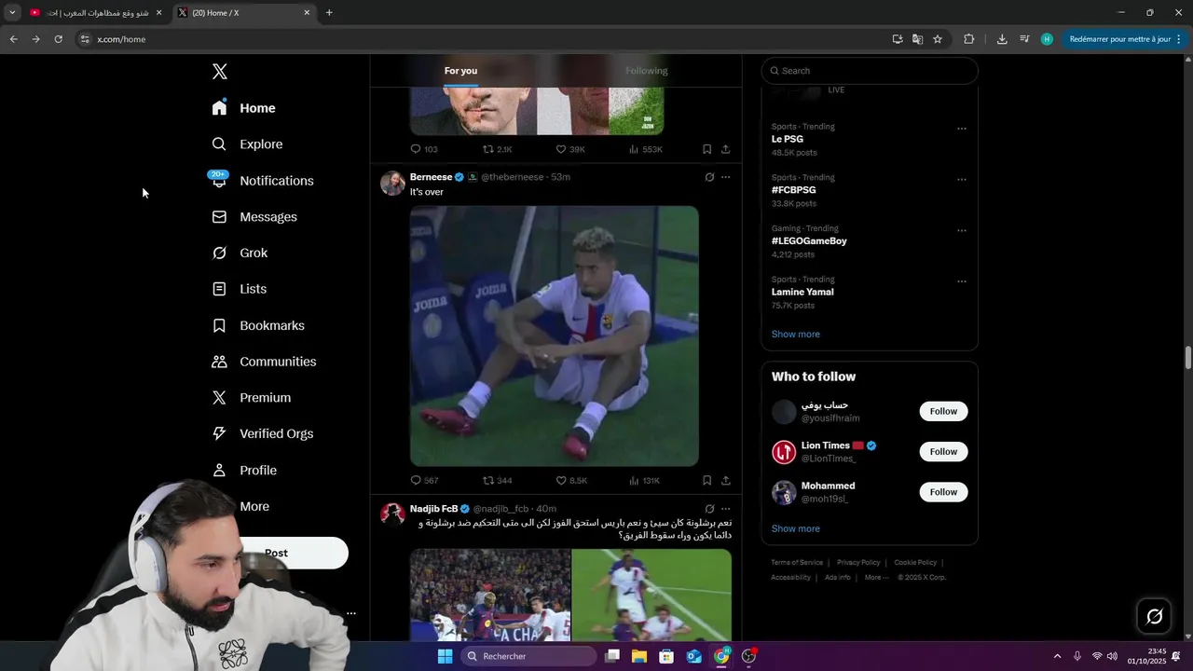Follow the @yousifhraim account

[x=943, y=411]
